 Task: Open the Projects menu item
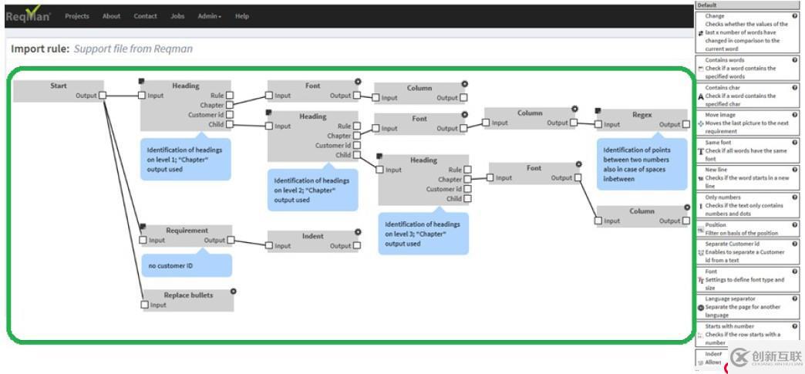(x=77, y=16)
